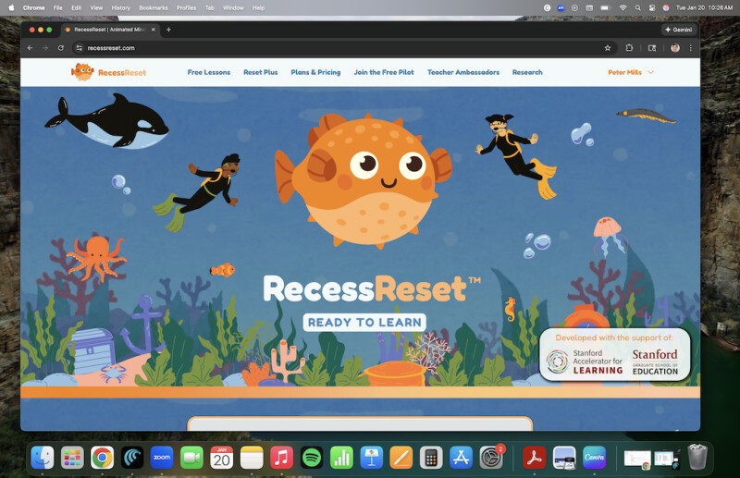Open Calendar from the Dock
740x478 pixels.
click(222, 458)
